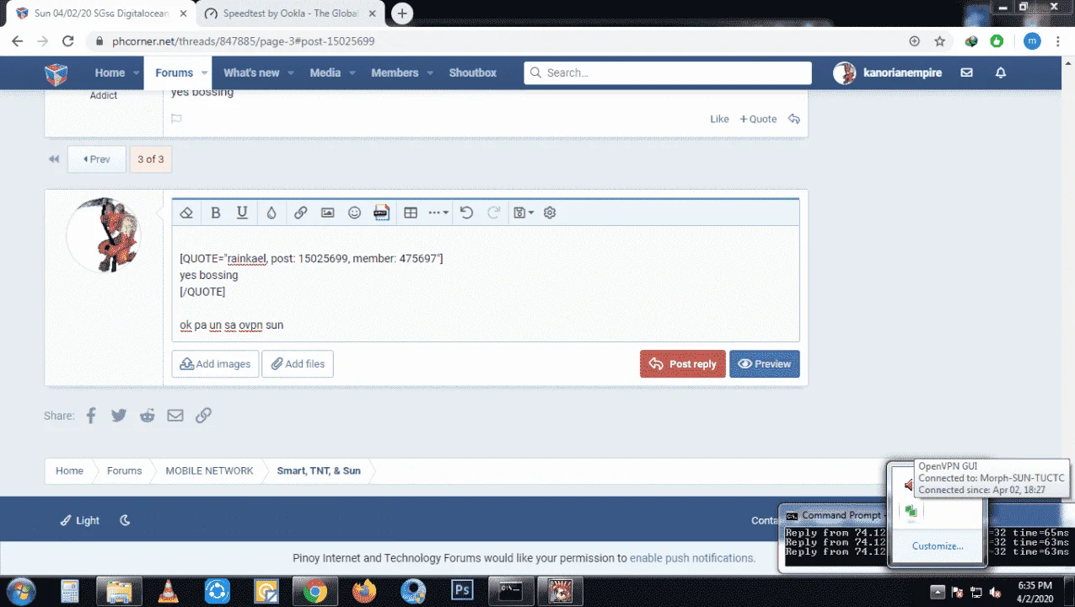Click the Prev page button
The height and width of the screenshot is (607, 1075).
click(96, 159)
